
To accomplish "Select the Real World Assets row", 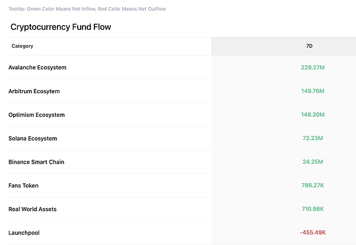I will point(33,209).
